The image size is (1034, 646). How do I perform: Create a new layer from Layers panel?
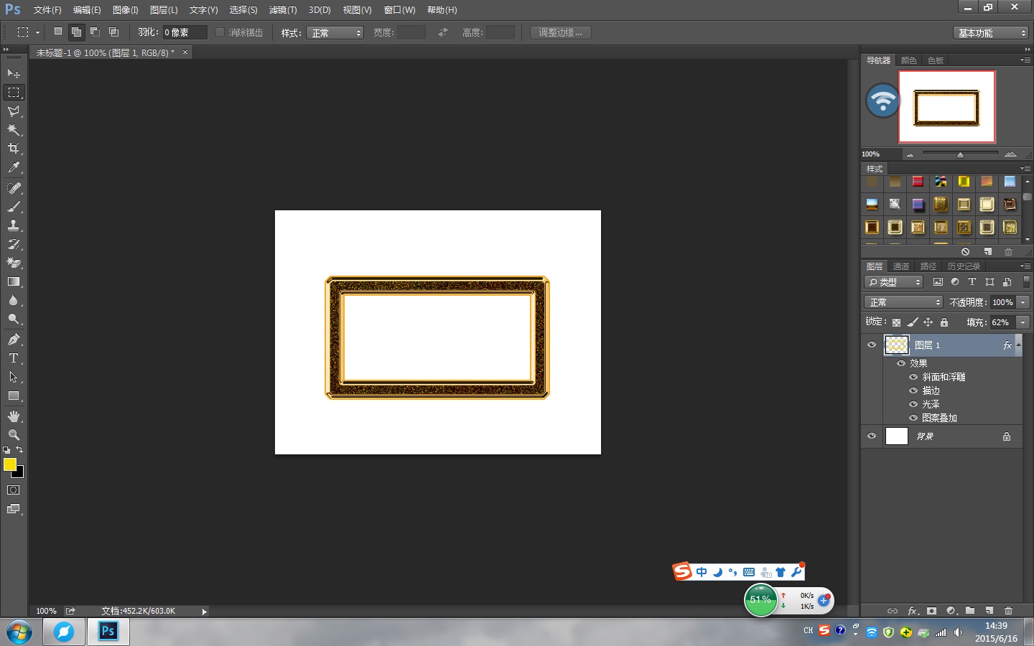(x=989, y=611)
